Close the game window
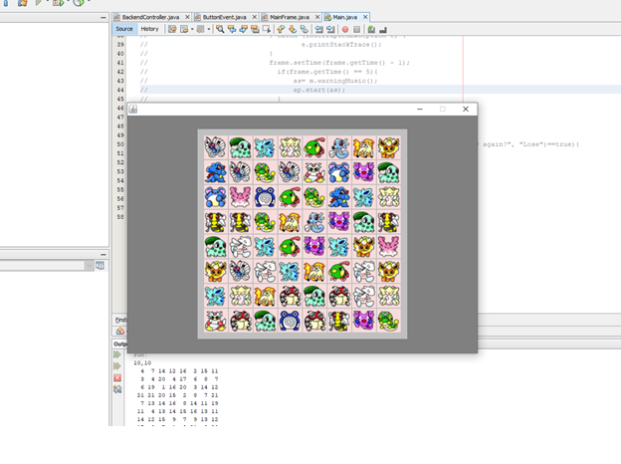Image resolution: width=621 pixels, height=464 pixels. (x=465, y=109)
